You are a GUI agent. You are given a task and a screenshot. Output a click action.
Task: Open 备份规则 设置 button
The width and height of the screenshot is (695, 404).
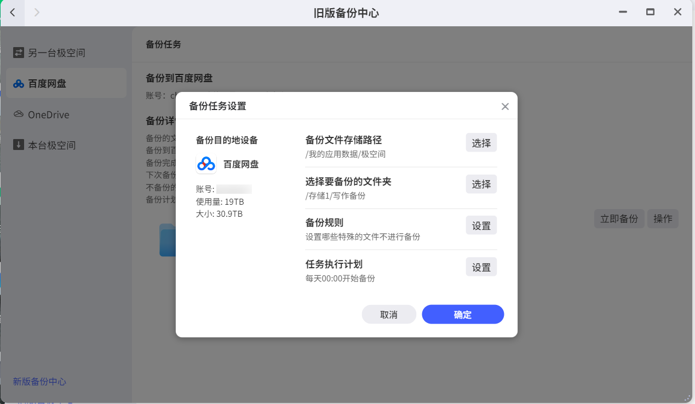pyautogui.click(x=481, y=226)
